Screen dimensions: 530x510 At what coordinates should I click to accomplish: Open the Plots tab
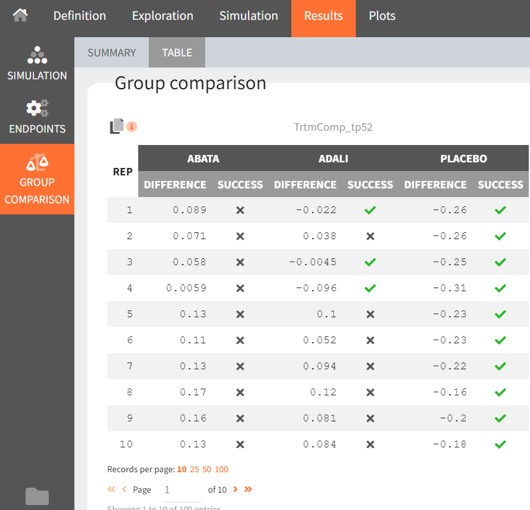click(x=382, y=16)
